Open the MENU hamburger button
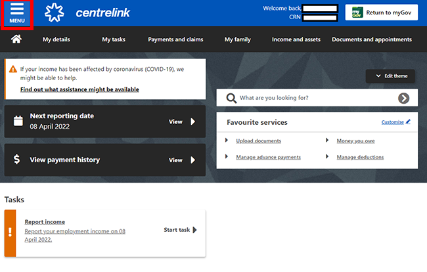 tap(17, 13)
